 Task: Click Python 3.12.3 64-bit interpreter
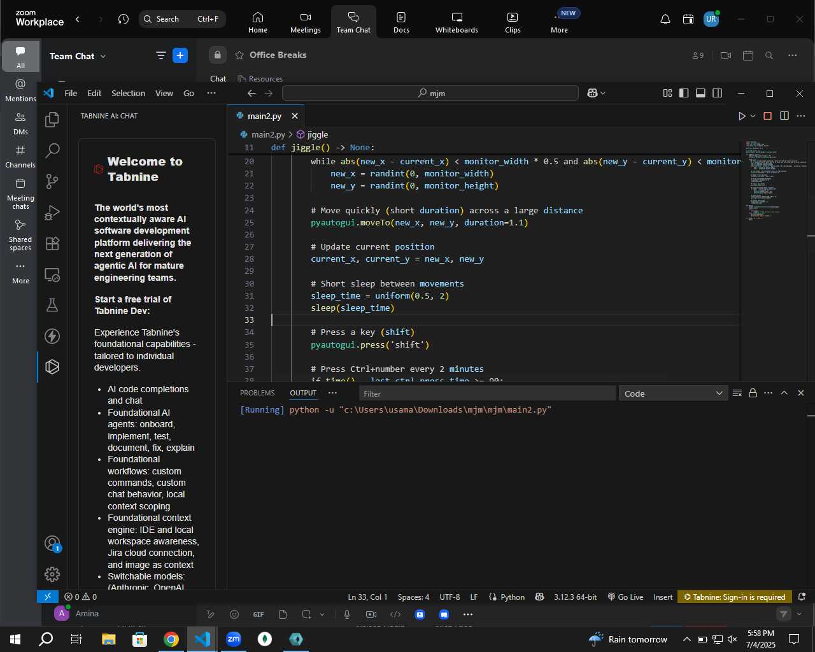tap(575, 597)
